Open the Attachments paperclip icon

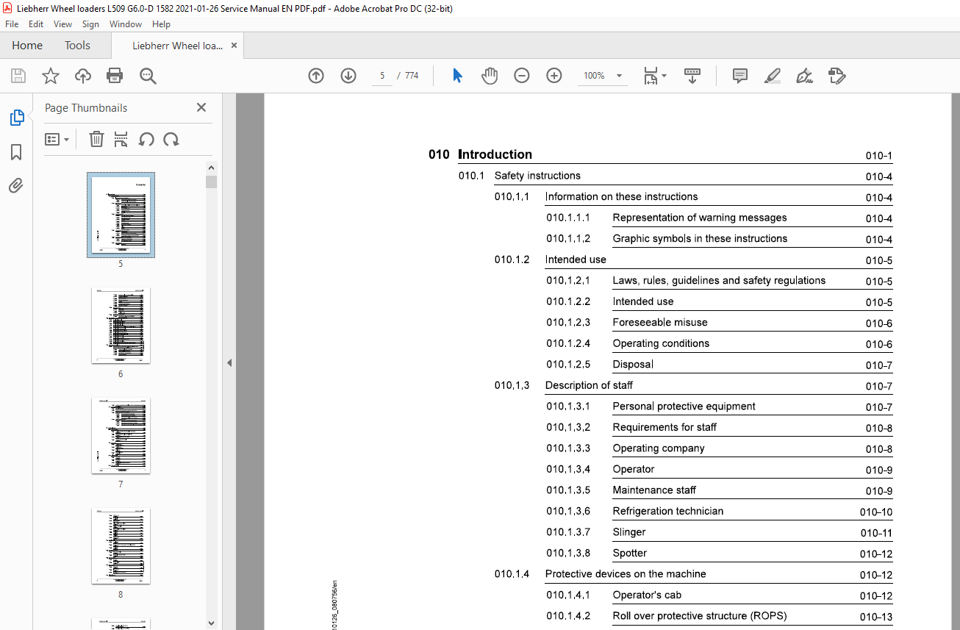(16, 185)
